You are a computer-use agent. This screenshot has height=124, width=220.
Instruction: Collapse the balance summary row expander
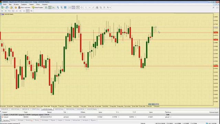point(2,115)
